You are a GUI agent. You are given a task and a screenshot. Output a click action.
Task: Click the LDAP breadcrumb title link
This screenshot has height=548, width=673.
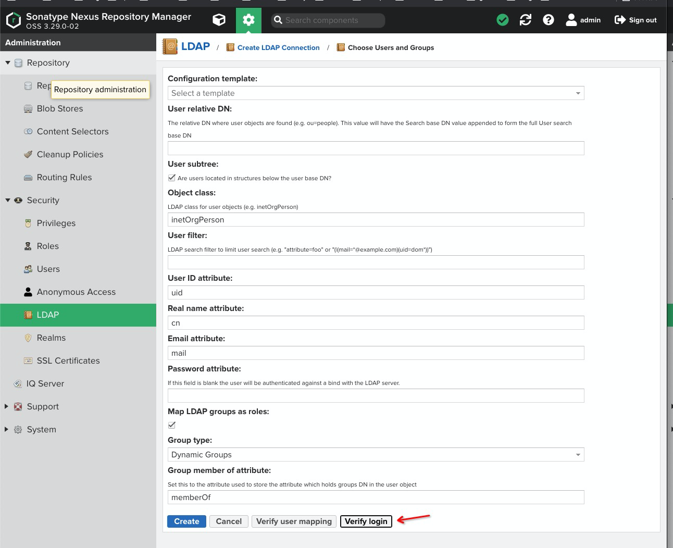pyautogui.click(x=195, y=46)
